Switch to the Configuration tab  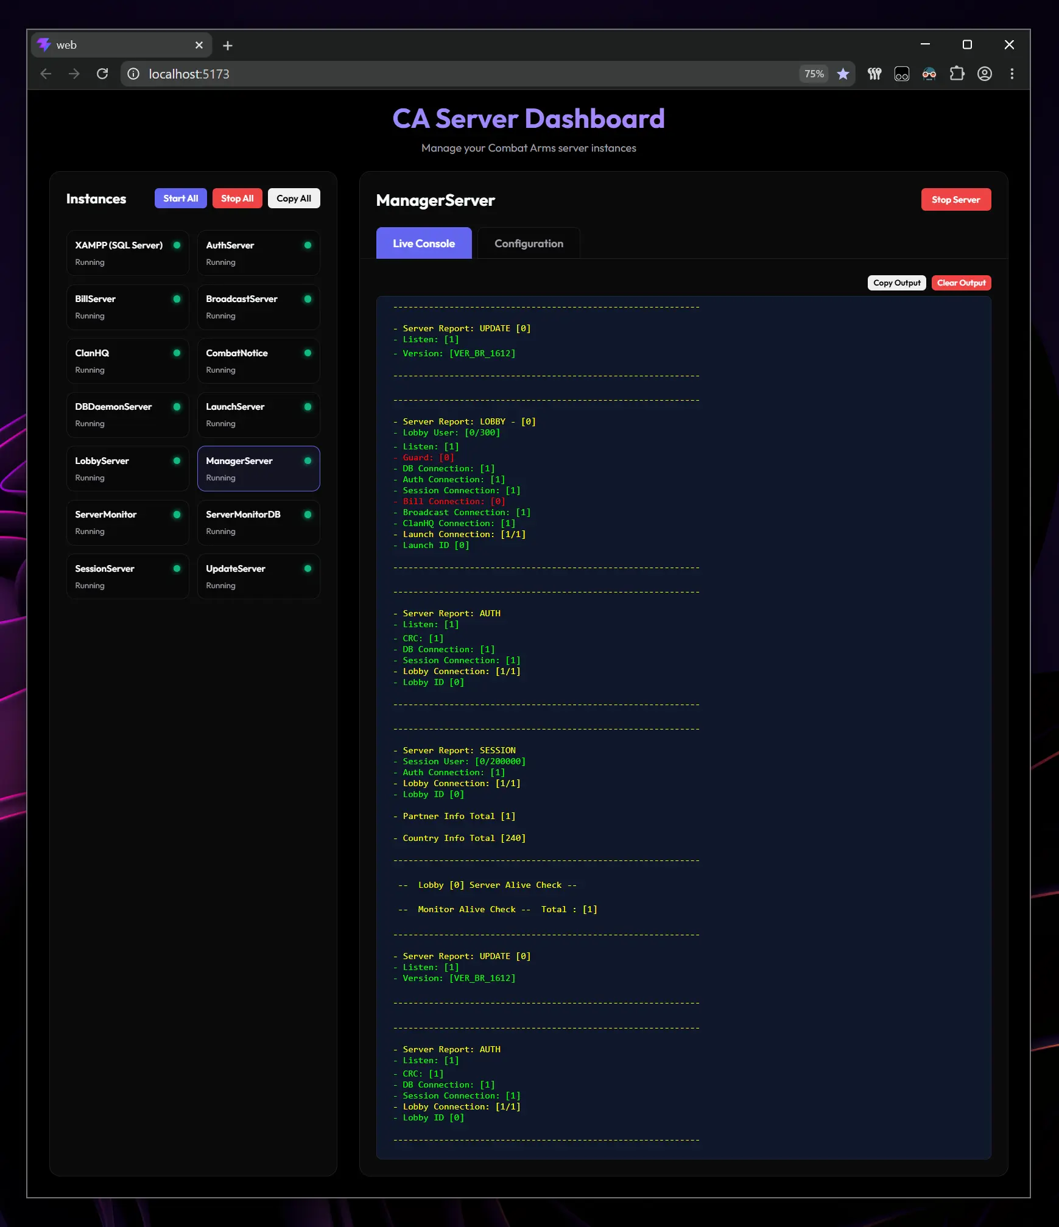529,244
